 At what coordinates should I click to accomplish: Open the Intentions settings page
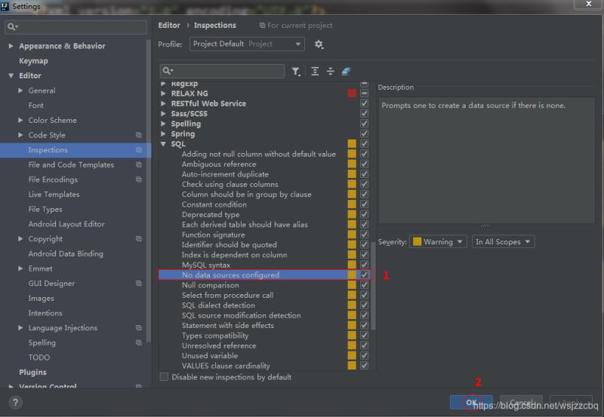click(45, 313)
